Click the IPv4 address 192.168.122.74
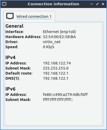The image size is (107, 130). point(57,63)
